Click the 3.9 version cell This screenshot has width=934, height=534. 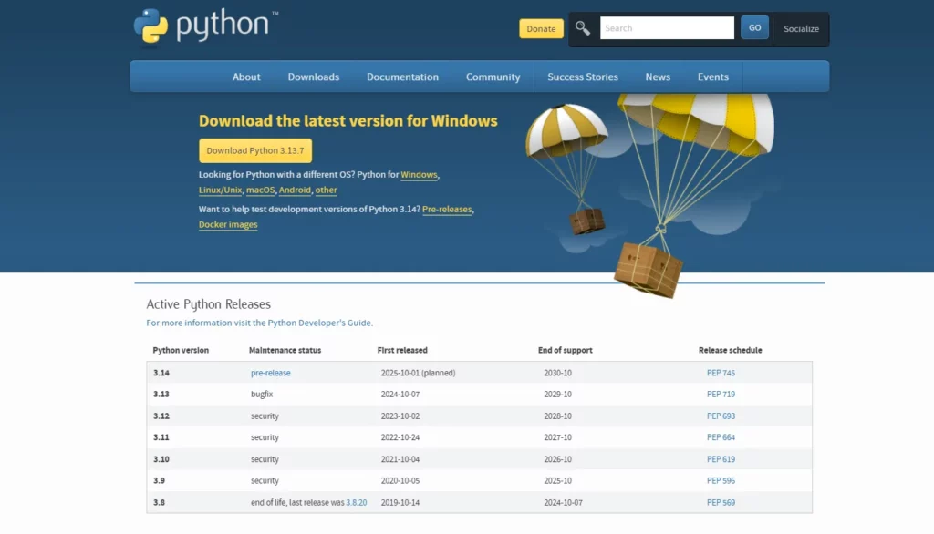click(x=159, y=480)
